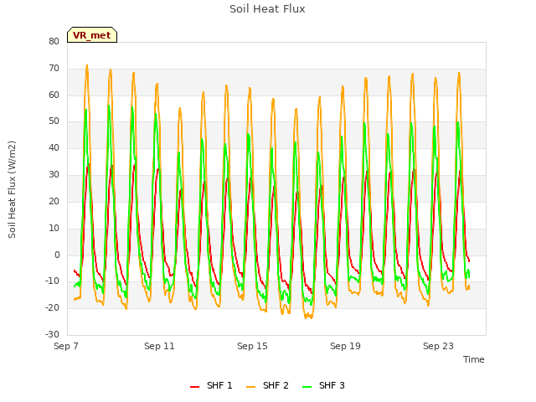Click the 40 y-axis tick label

54,147
